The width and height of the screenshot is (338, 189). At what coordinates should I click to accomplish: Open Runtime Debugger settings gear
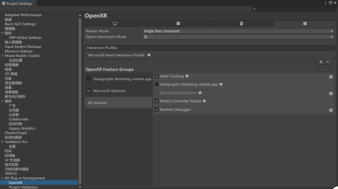(331, 110)
